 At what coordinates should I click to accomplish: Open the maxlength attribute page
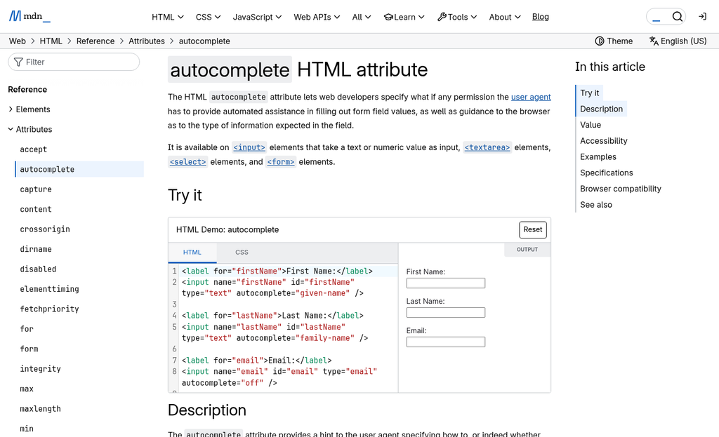[x=40, y=409]
